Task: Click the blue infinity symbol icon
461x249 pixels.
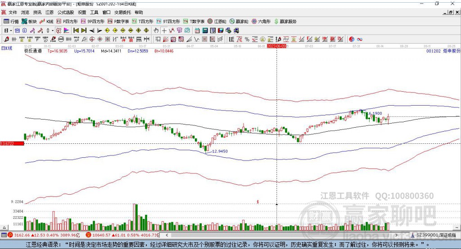Action: 360,39
